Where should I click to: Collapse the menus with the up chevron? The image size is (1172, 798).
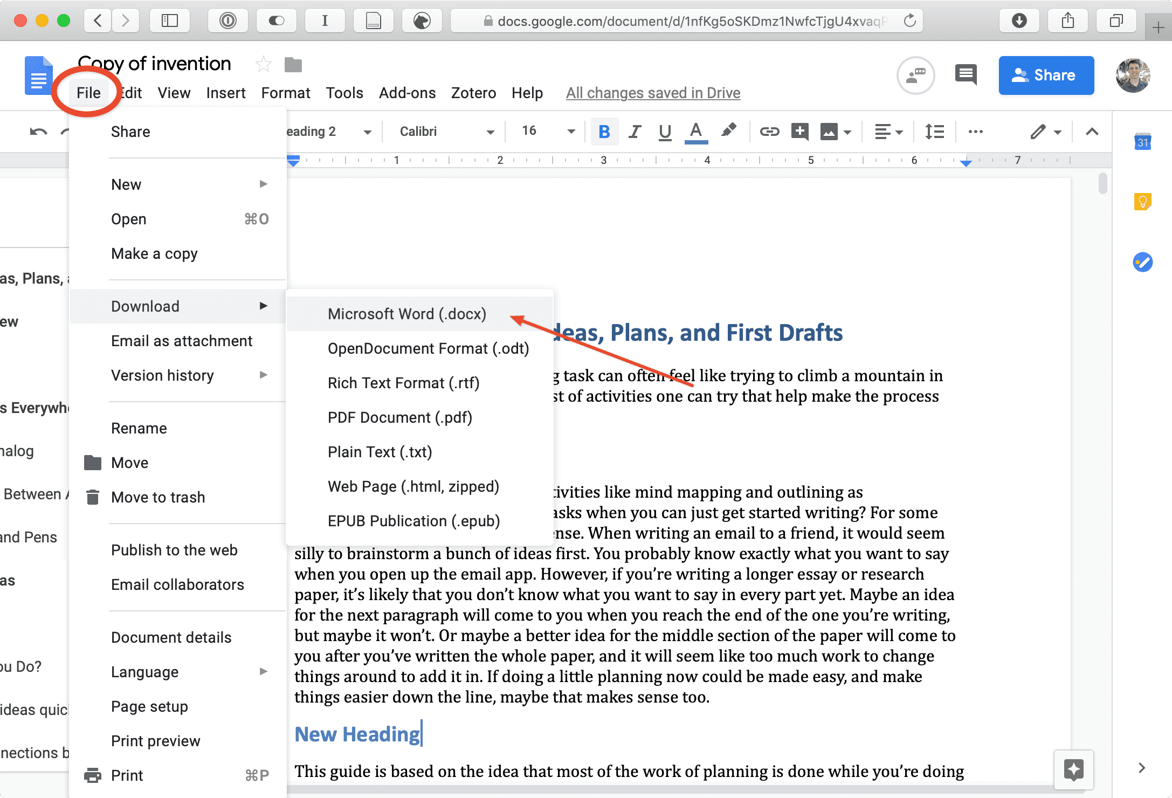coord(1092,132)
